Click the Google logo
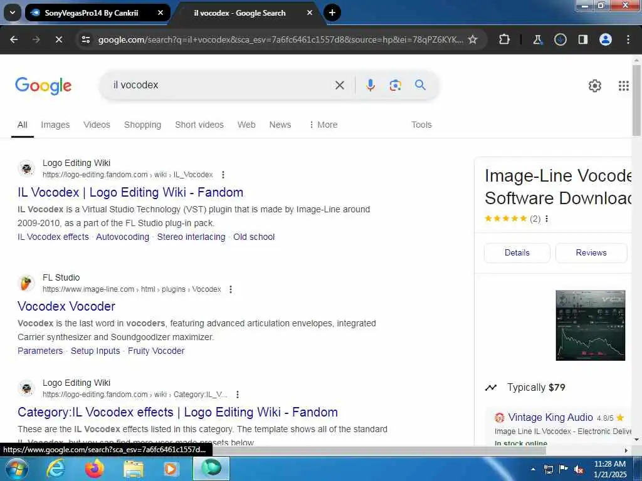 click(x=43, y=85)
